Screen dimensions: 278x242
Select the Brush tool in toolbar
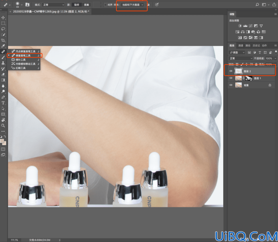pyautogui.click(x=3, y=57)
